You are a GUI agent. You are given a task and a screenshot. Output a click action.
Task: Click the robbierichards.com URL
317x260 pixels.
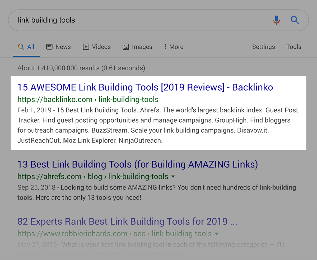[x=114, y=234]
